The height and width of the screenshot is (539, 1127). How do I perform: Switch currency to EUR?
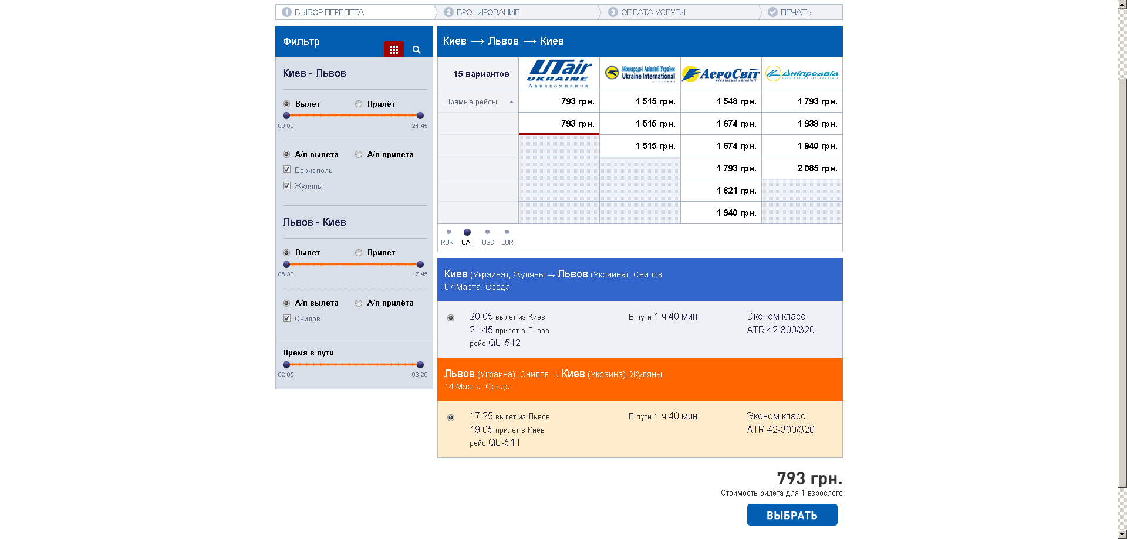point(507,232)
